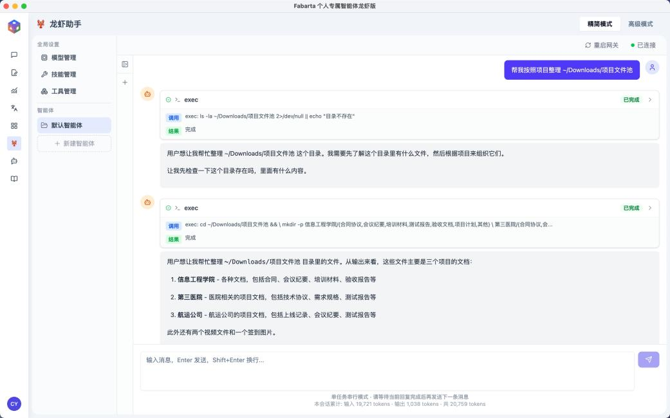Click the 龙虾助手 page title
This screenshot has height=418, width=670.
[66, 24]
